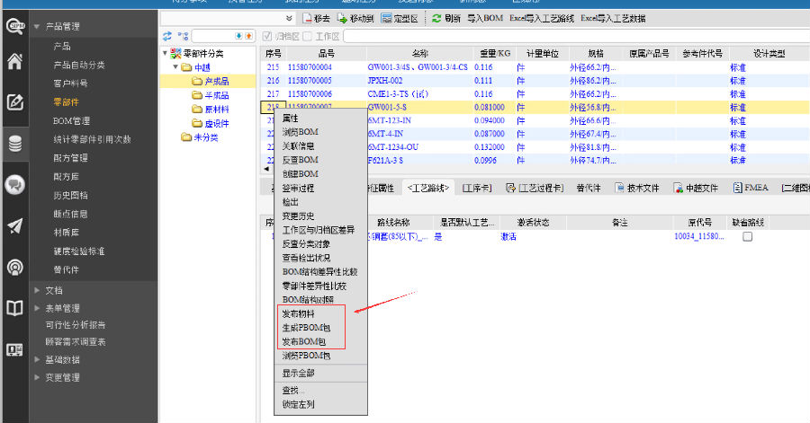Switch to the 技术文件 tab
Viewport: 810px width, 423px height.
pos(637,188)
